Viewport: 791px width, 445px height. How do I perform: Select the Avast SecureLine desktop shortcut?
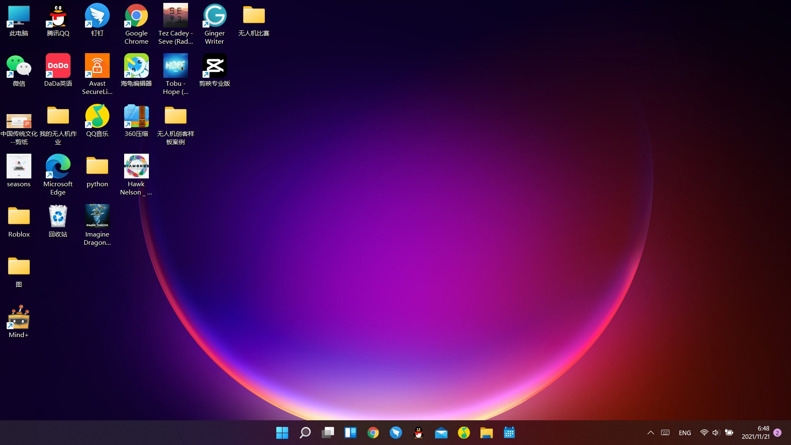pos(97,75)
